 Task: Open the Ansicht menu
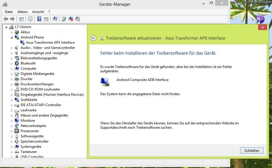[38, 12]
